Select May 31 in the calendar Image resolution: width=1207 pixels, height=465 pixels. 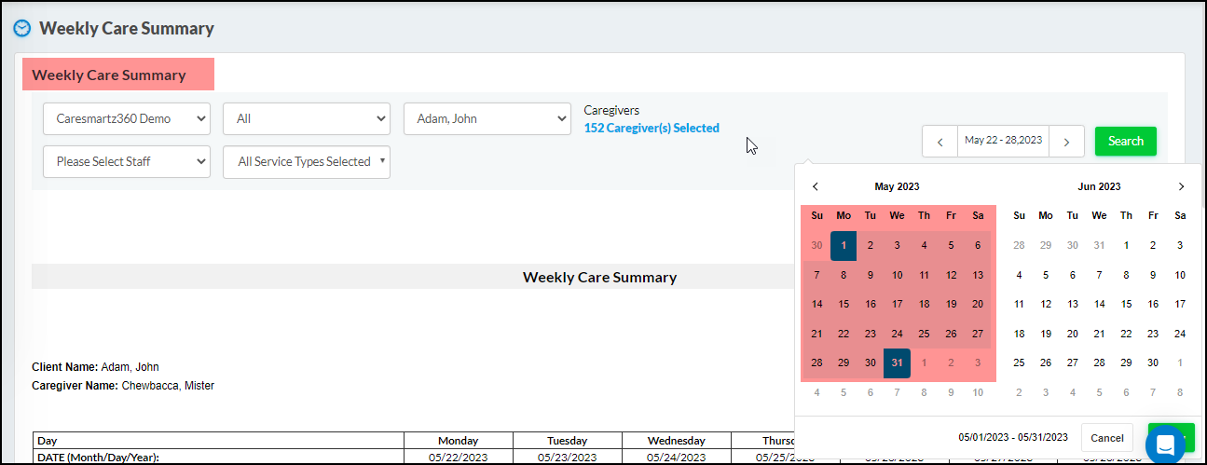[897, 362]
